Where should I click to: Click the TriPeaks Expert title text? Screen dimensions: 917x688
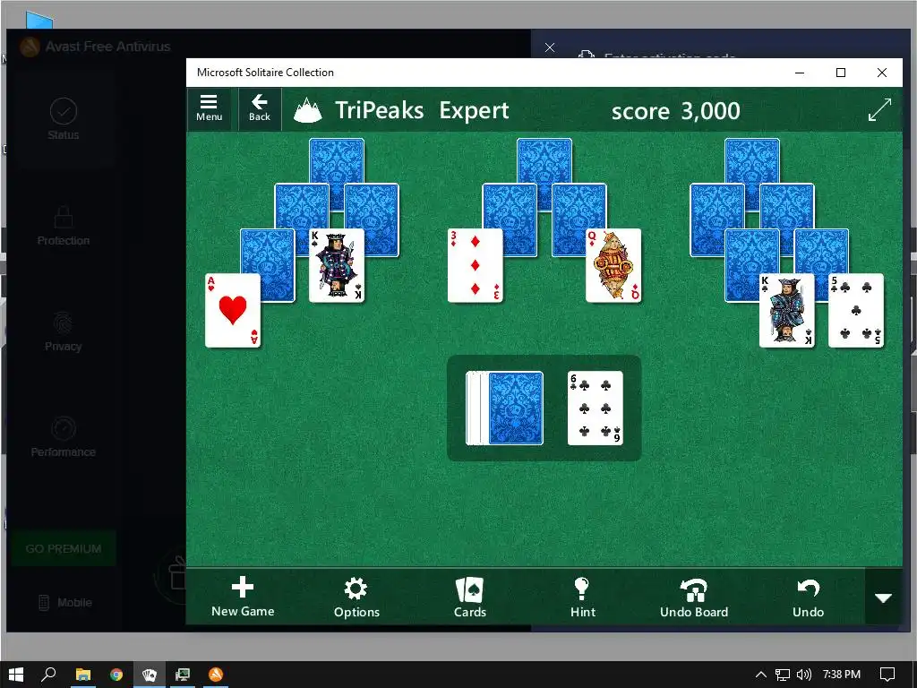point(422,110)
